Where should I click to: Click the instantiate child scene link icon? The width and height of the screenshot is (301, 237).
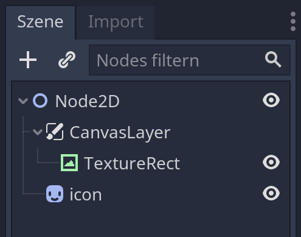click(x=67, y=60)
